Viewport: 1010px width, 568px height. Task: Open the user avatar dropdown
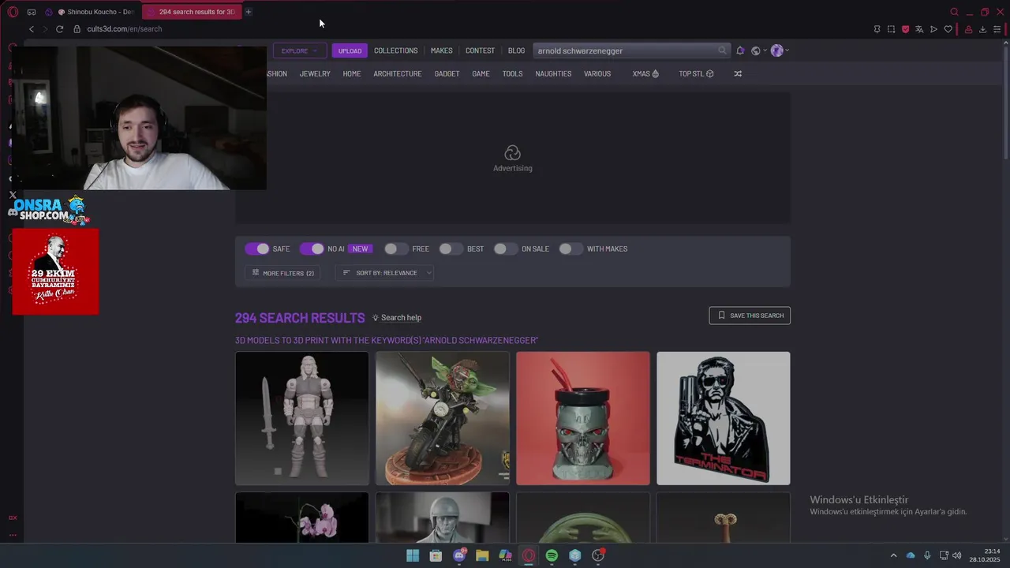click(780, 50)
